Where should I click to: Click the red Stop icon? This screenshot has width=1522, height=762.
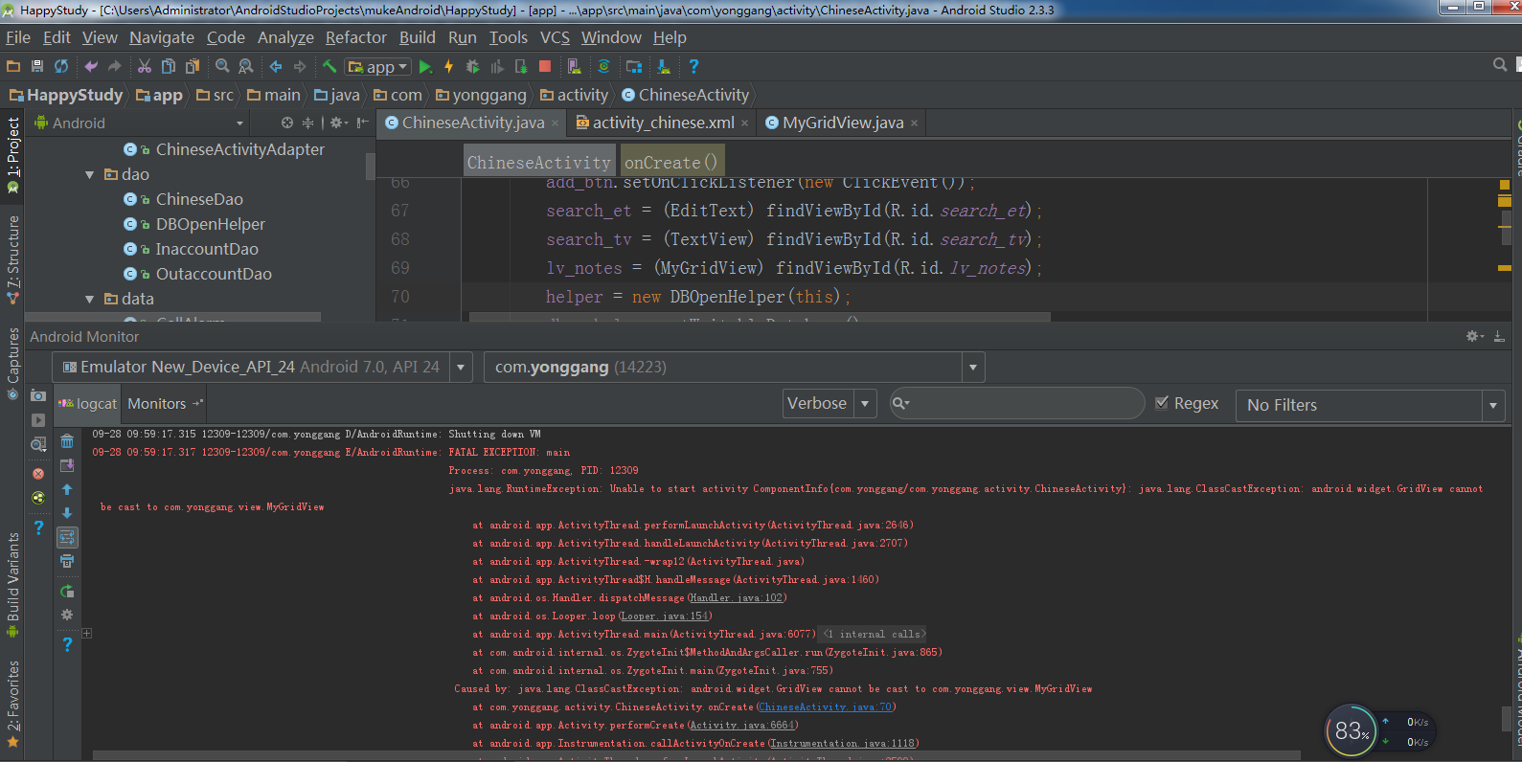pos(545,66)
